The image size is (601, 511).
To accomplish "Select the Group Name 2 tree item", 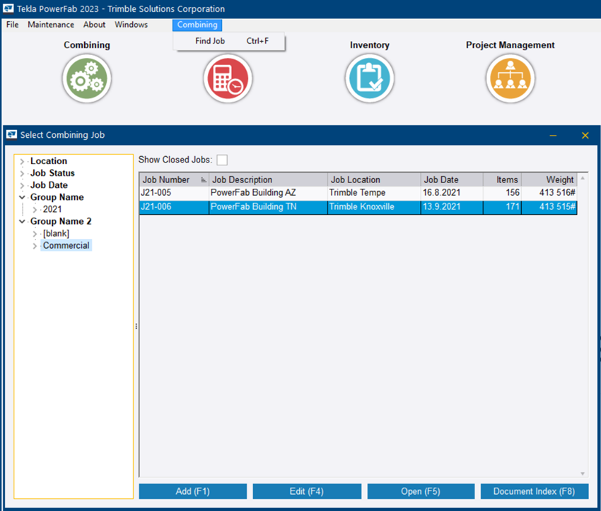I will [x=61, y=221].
